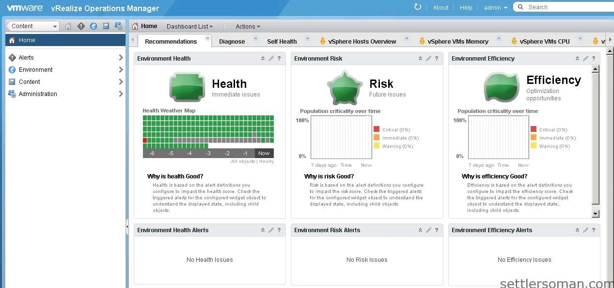The width and height of the screenshot is (614, 288).
Task: Click Now on the weather map timeline
Action: click(x=264, y=153)
